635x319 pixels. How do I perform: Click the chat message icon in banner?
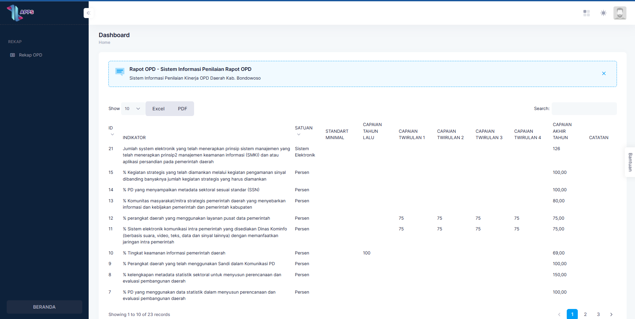(x=120, y=72)
